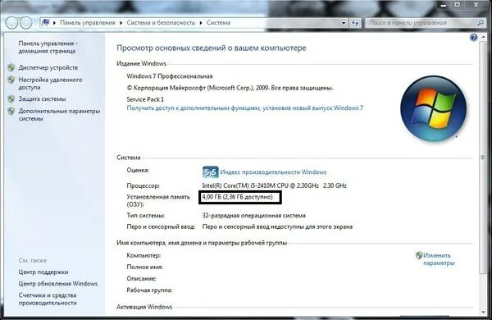Open the recent pages dropdown arrow beside navigation buttons
The image size is (492, 320).
point(35,23)
